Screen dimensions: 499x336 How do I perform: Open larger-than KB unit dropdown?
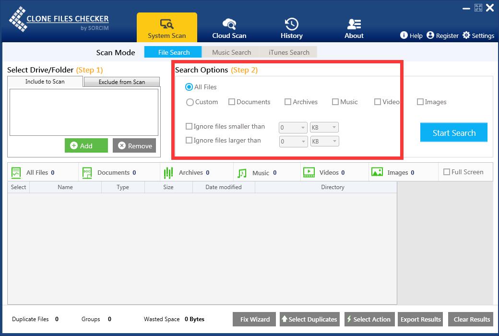325,142
